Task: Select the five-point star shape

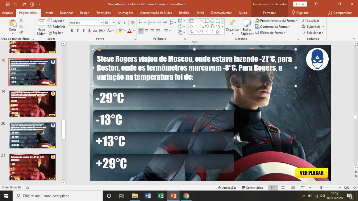Action: click(x=218, y=32)
